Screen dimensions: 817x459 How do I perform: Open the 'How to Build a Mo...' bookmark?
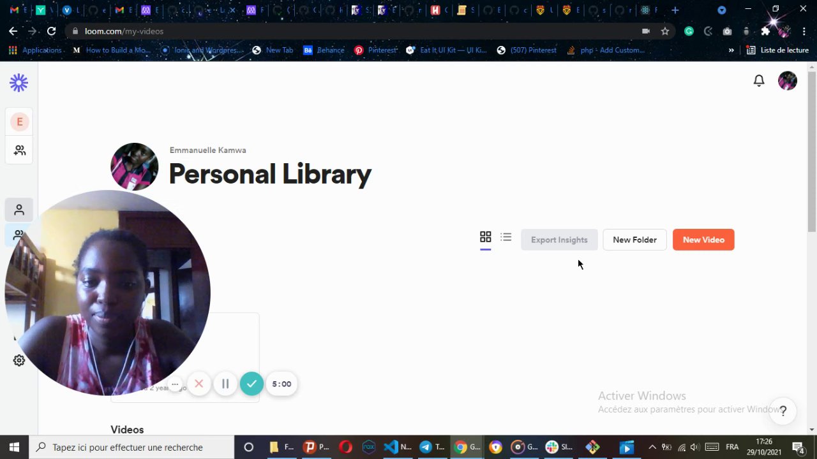(x=112, y=50)
